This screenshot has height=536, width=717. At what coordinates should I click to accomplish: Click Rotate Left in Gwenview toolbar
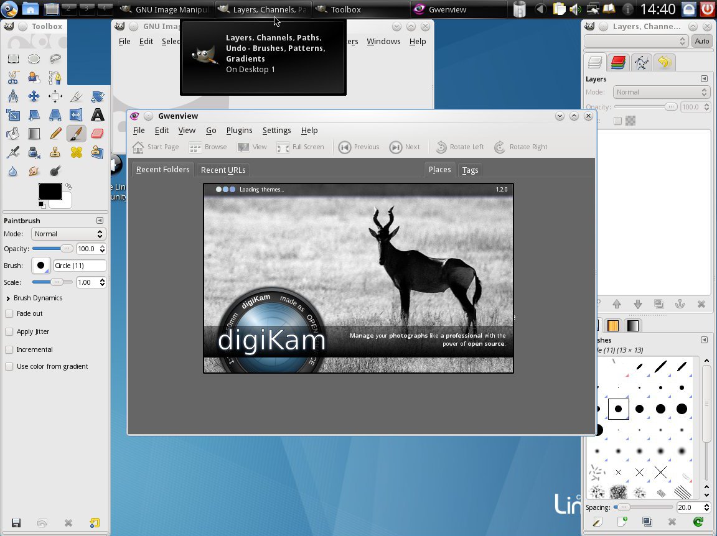pos(460,147)
